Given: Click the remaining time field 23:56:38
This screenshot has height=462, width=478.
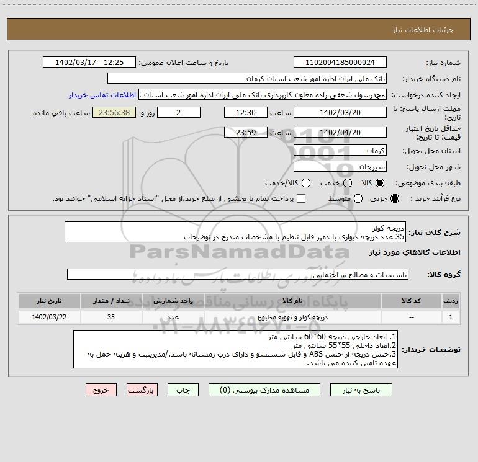Looking at the screenshot, I should click(114, 112).
